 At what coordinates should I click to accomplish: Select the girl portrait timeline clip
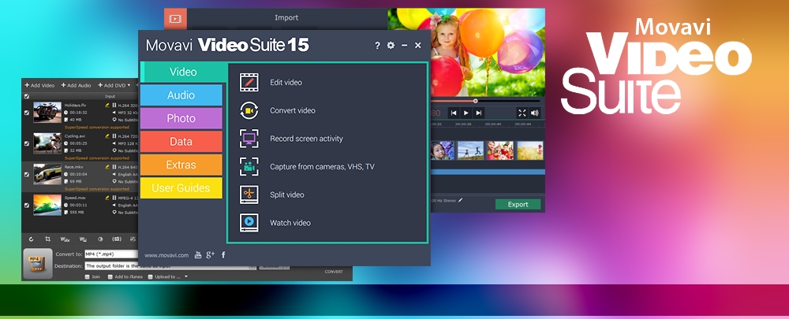click(x=443, y=150)
